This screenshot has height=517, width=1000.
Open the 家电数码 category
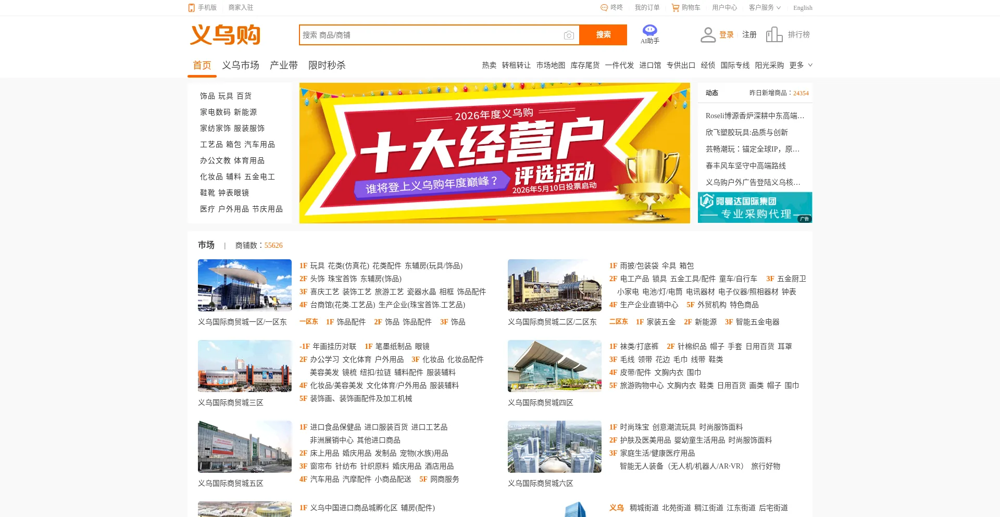click(x=215, y=112)
